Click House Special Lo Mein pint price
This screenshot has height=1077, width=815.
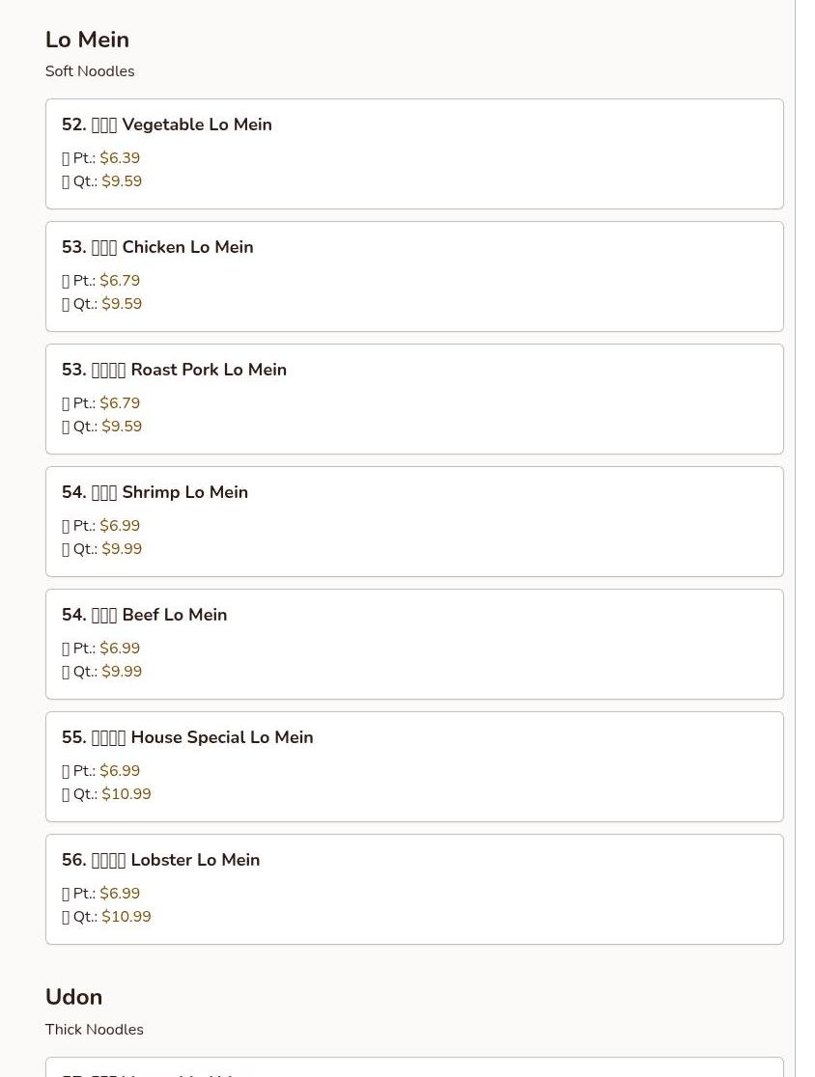(120, 771)
